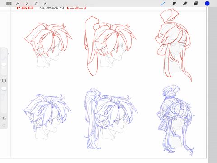This screenshot has width=217, height=163.
Task: Open the 图库 gallery
Action: tap(9, 3)
